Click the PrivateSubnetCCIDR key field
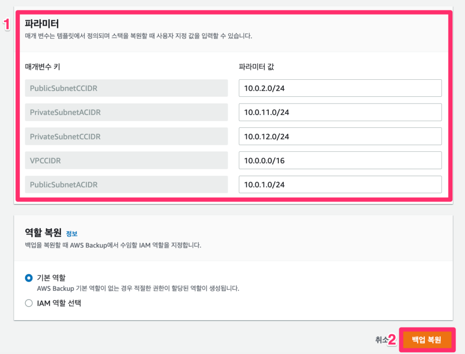This screenshot has height=354, width=465. coord(126,136)
